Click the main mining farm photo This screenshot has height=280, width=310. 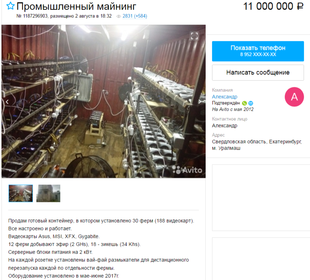point(103,101)
